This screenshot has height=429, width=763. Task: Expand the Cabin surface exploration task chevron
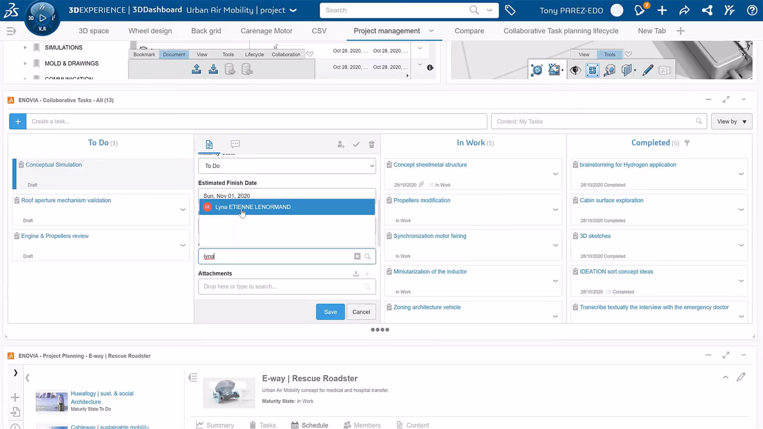(x=741, y=210)
